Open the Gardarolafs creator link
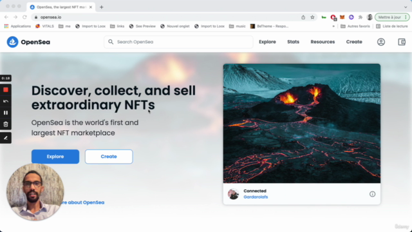 (x=256, y=197)
